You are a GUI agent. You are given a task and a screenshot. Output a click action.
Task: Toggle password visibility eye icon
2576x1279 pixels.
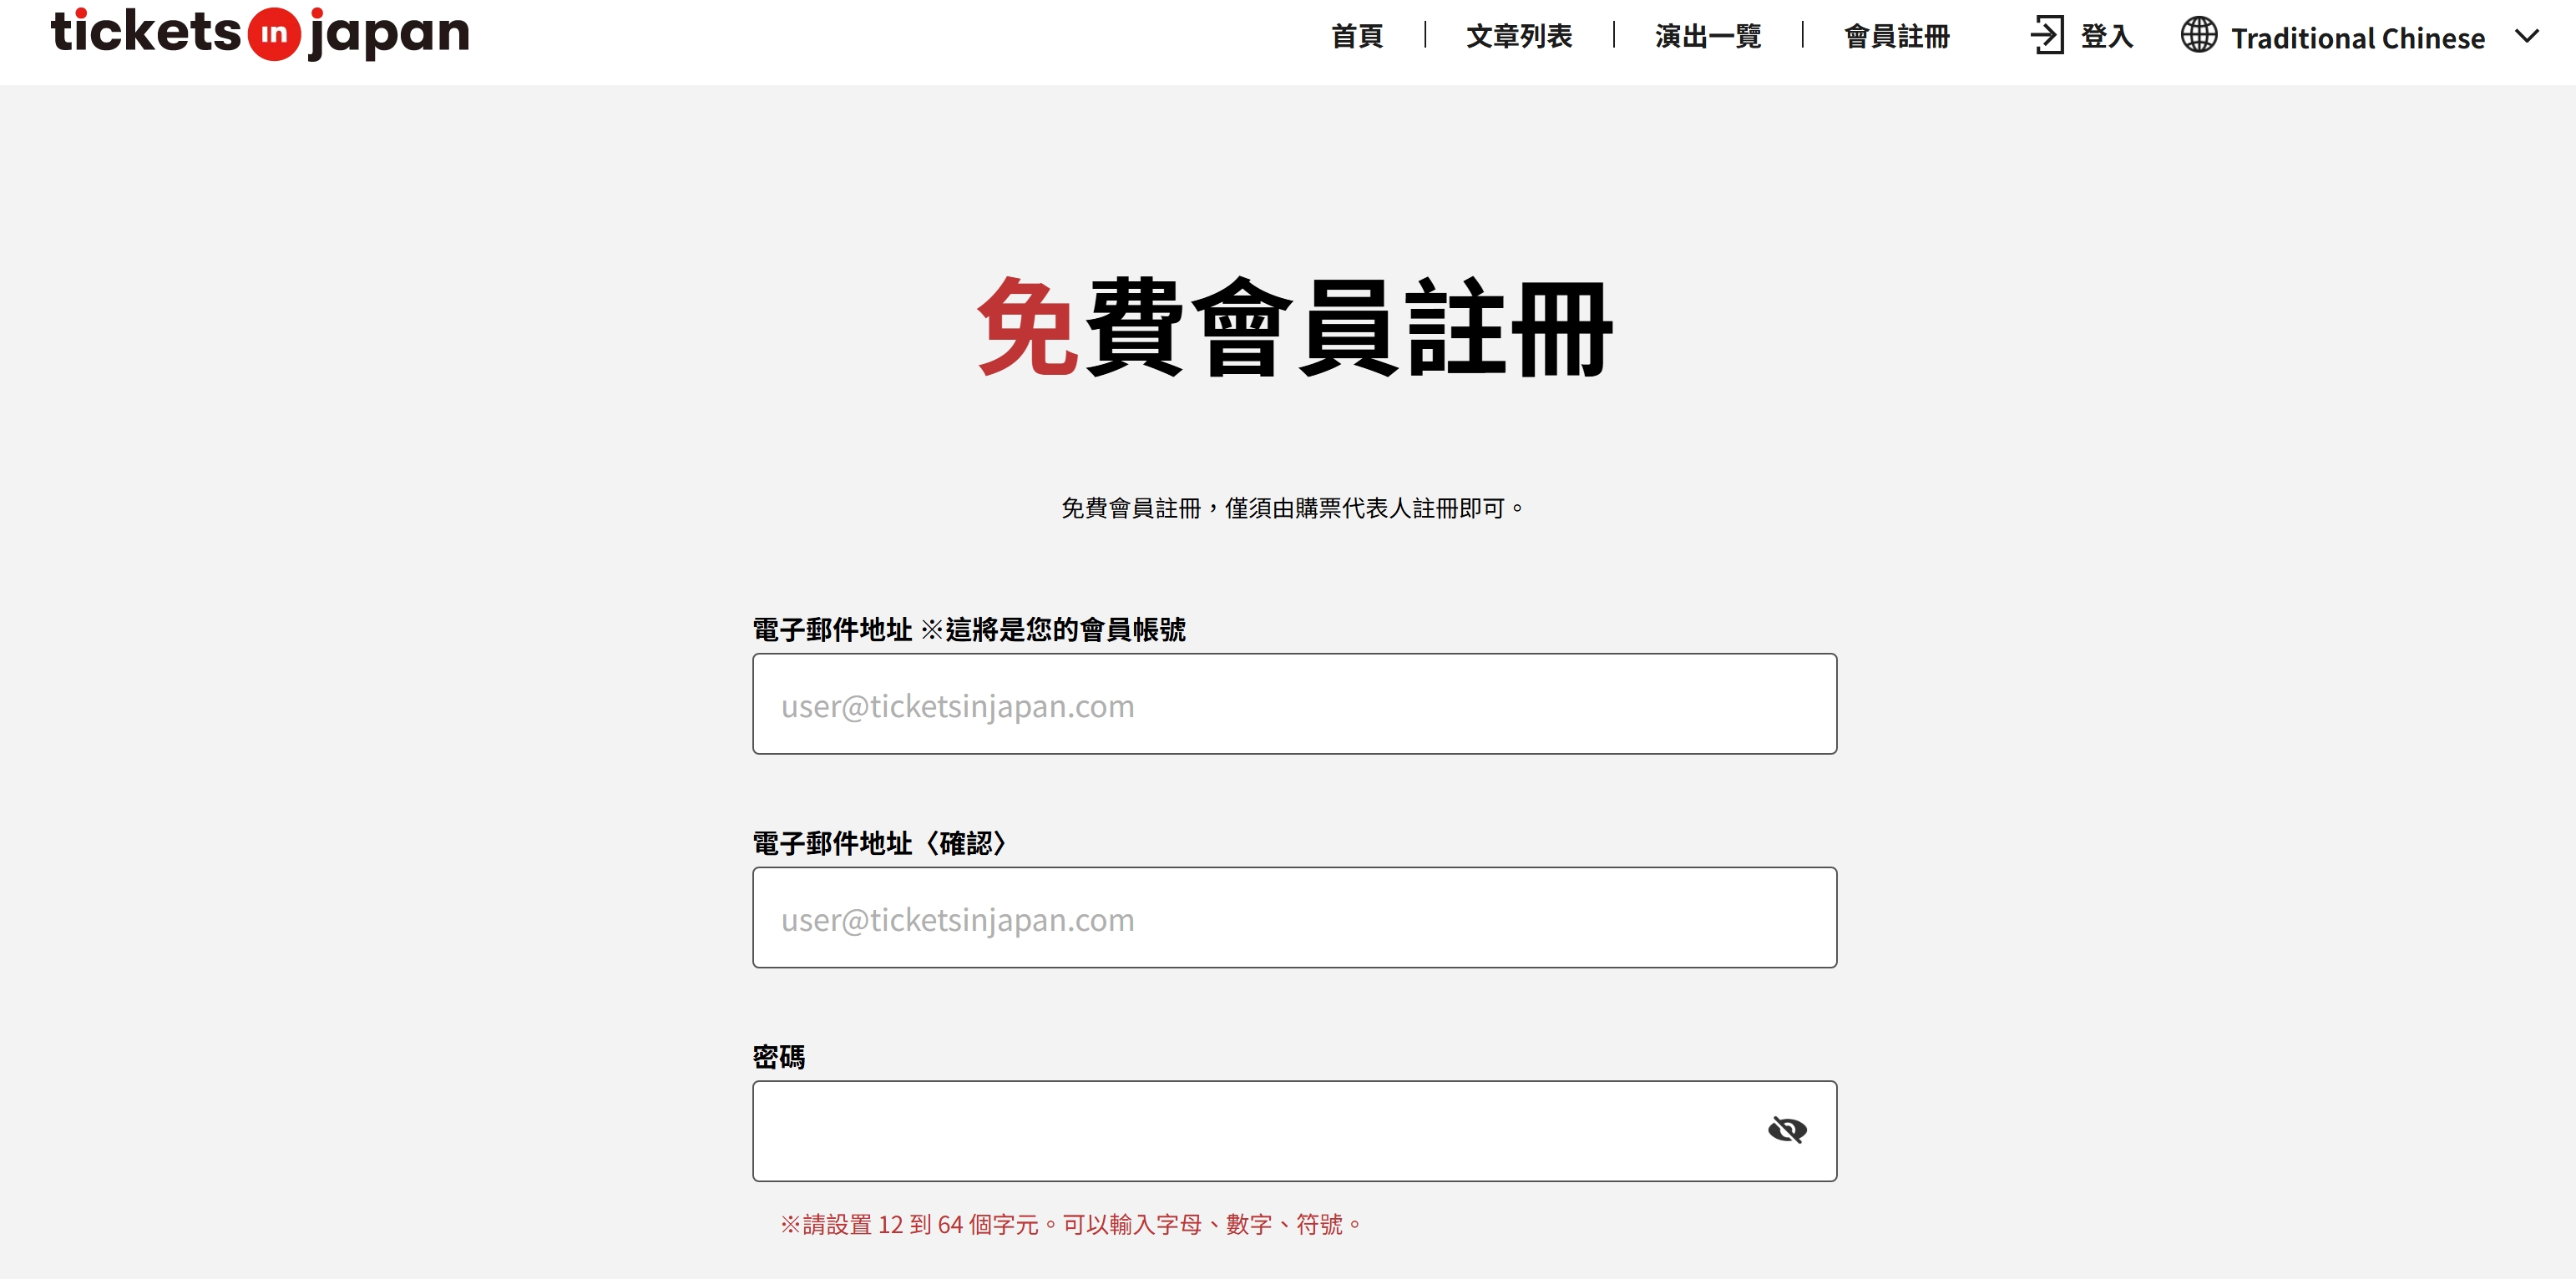[x=1786, y=1130]
